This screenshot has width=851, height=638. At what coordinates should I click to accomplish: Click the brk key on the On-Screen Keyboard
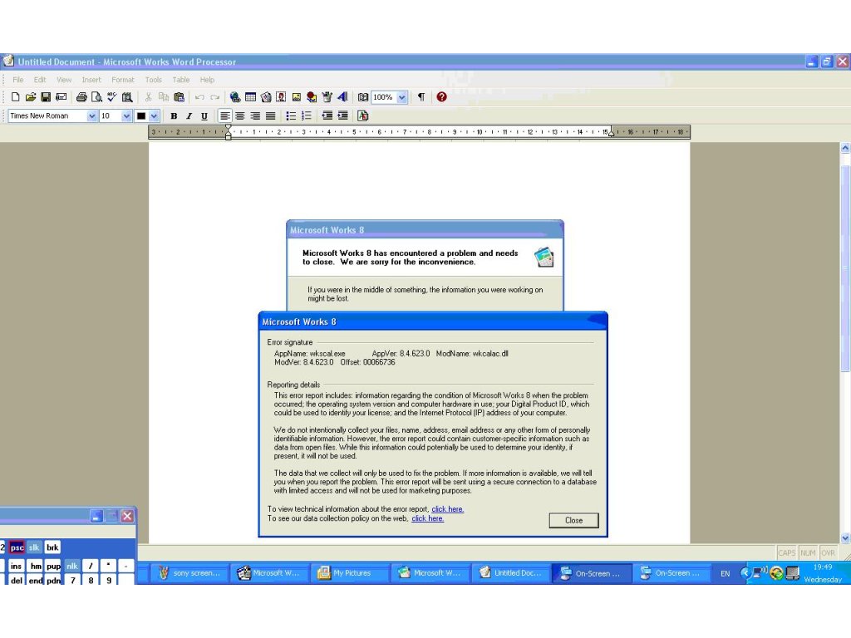click(x=52, y=547)
